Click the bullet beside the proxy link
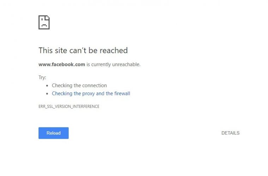 47,94
